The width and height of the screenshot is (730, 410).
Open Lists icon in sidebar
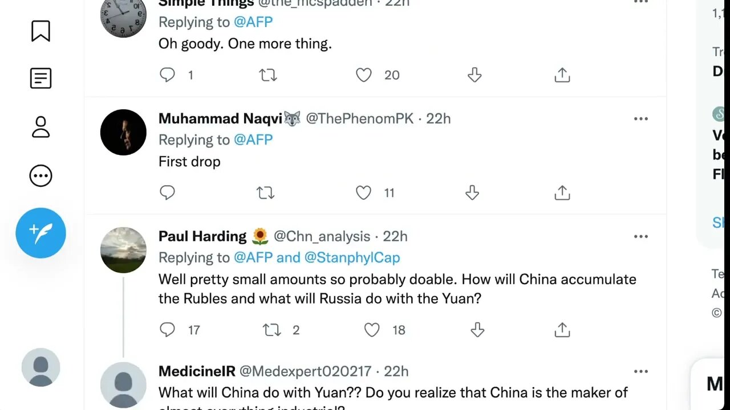(x=40, y=78)
